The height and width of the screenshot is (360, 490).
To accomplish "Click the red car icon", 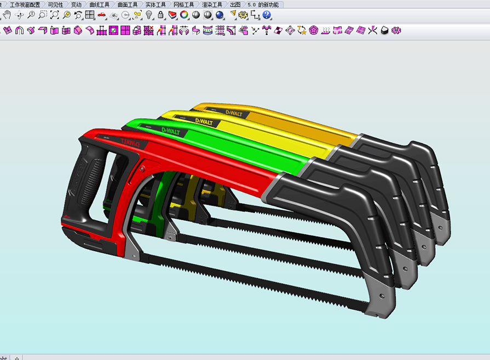I will pyautogui.click(x=102, y=15).
